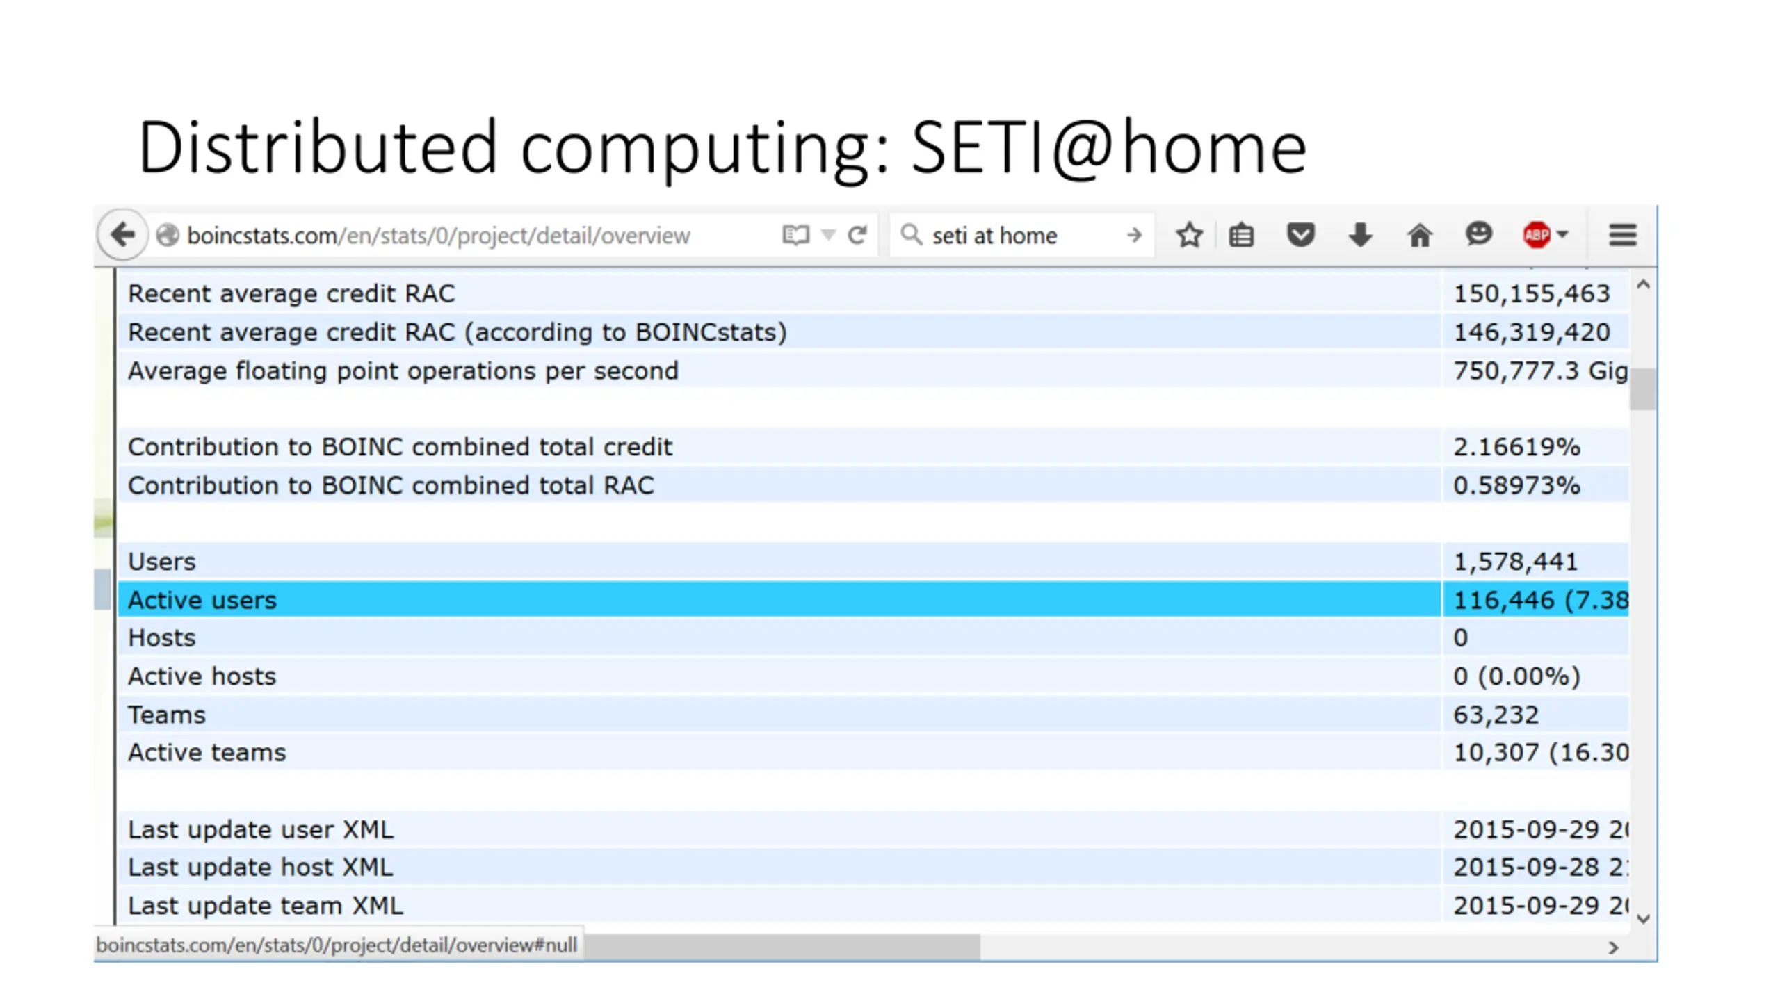Click the value 0 (0.00%)
Image resolution: width=1780 pixels, height=1001 pixels.
[1516, 676]
